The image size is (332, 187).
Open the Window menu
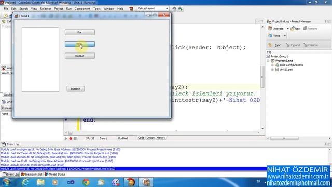pyautogui.click(x=108, y=9)
